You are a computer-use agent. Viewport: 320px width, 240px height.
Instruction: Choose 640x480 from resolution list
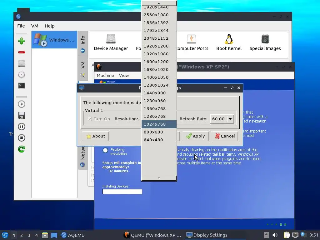pyautogui.click(x=159, y=140)
